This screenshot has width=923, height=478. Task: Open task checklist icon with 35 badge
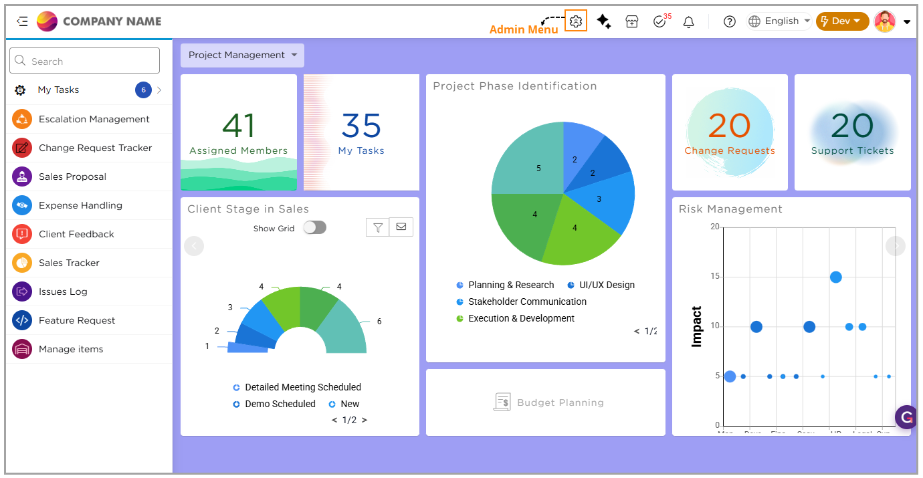click(x=659, y=22)
